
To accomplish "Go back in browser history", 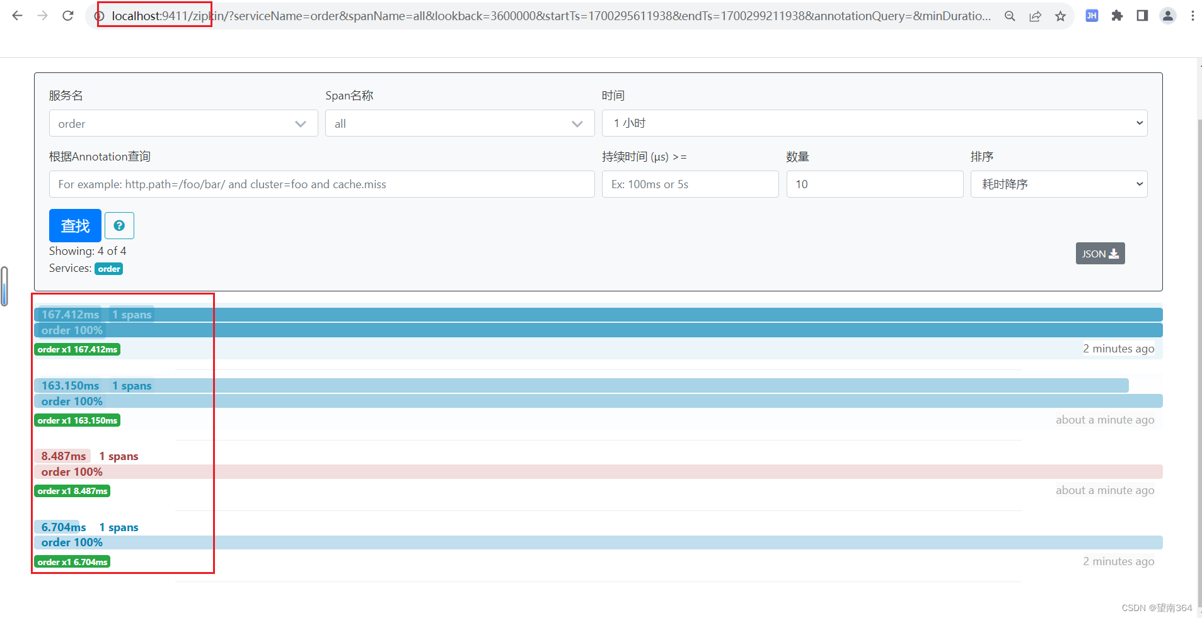I will click(x=17, y=16).
